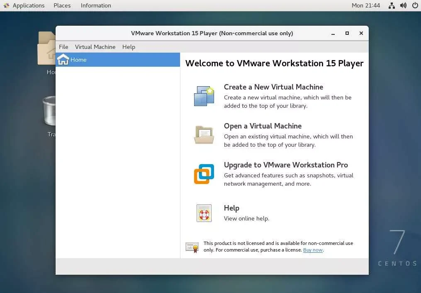421x293 pixels.
Task: Click the Create a New Virtual Machine heading
Action: pos(273,87)
